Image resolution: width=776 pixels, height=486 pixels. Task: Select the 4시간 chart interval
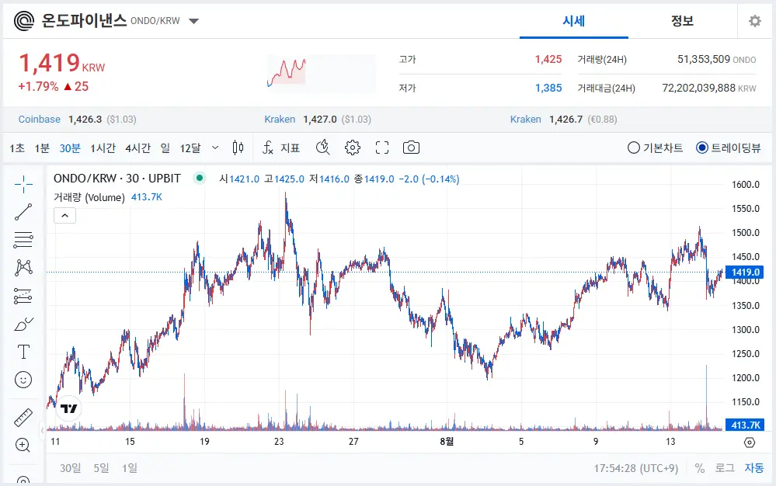137,148
